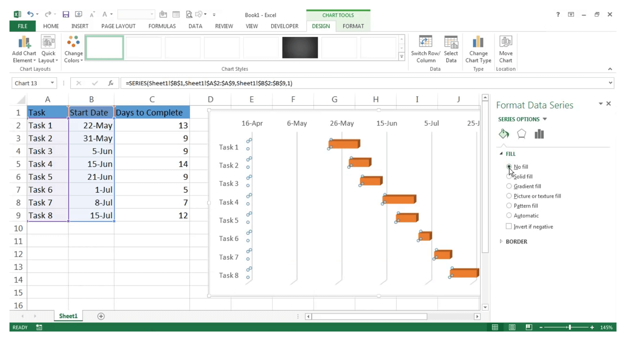Click the DESIGN ribbon tab
Viewport: 626px width, 341px height.
[x=320, y=26]
